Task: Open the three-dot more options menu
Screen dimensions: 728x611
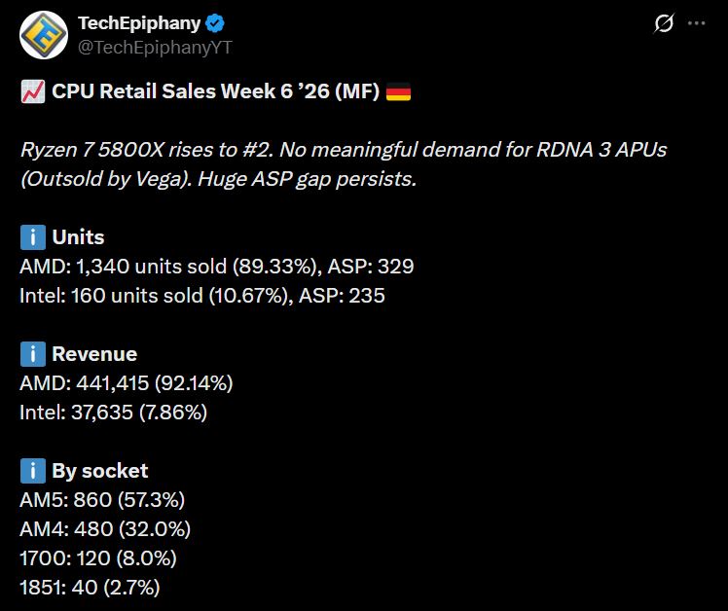Action: point(696,23)
